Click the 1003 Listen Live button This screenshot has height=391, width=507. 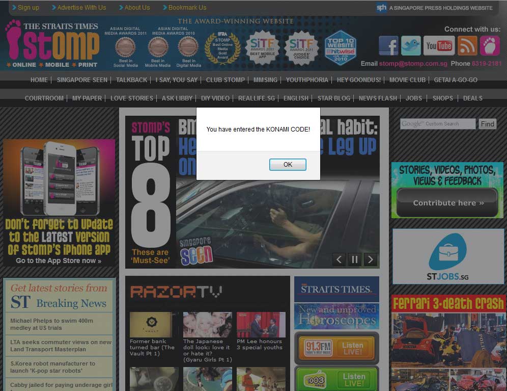tap(336, 379)
